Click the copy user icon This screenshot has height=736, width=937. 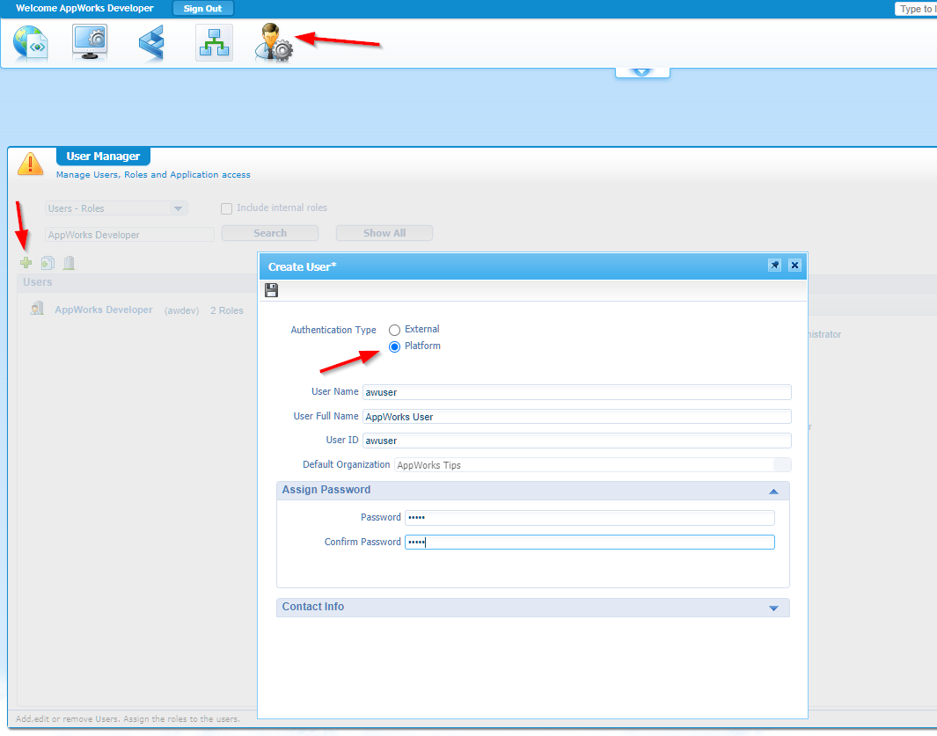click(x=48, y=262)
